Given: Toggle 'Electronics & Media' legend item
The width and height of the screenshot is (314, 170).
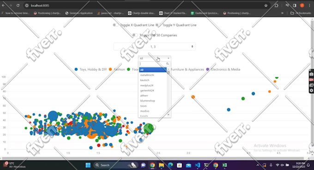Looking at the screenshot, I should 223,69.
